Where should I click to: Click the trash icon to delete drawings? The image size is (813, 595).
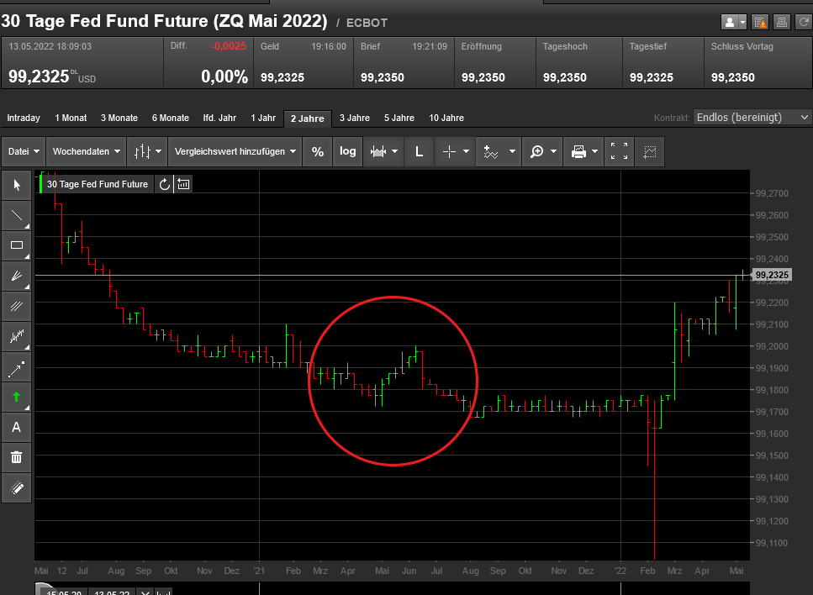pos(16,457)
